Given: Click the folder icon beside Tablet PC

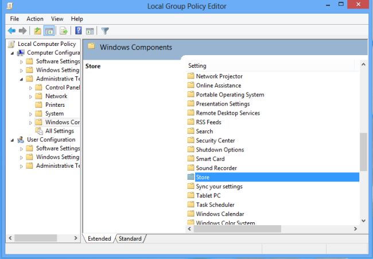Looking at the screenshot, I should [191, 195].
